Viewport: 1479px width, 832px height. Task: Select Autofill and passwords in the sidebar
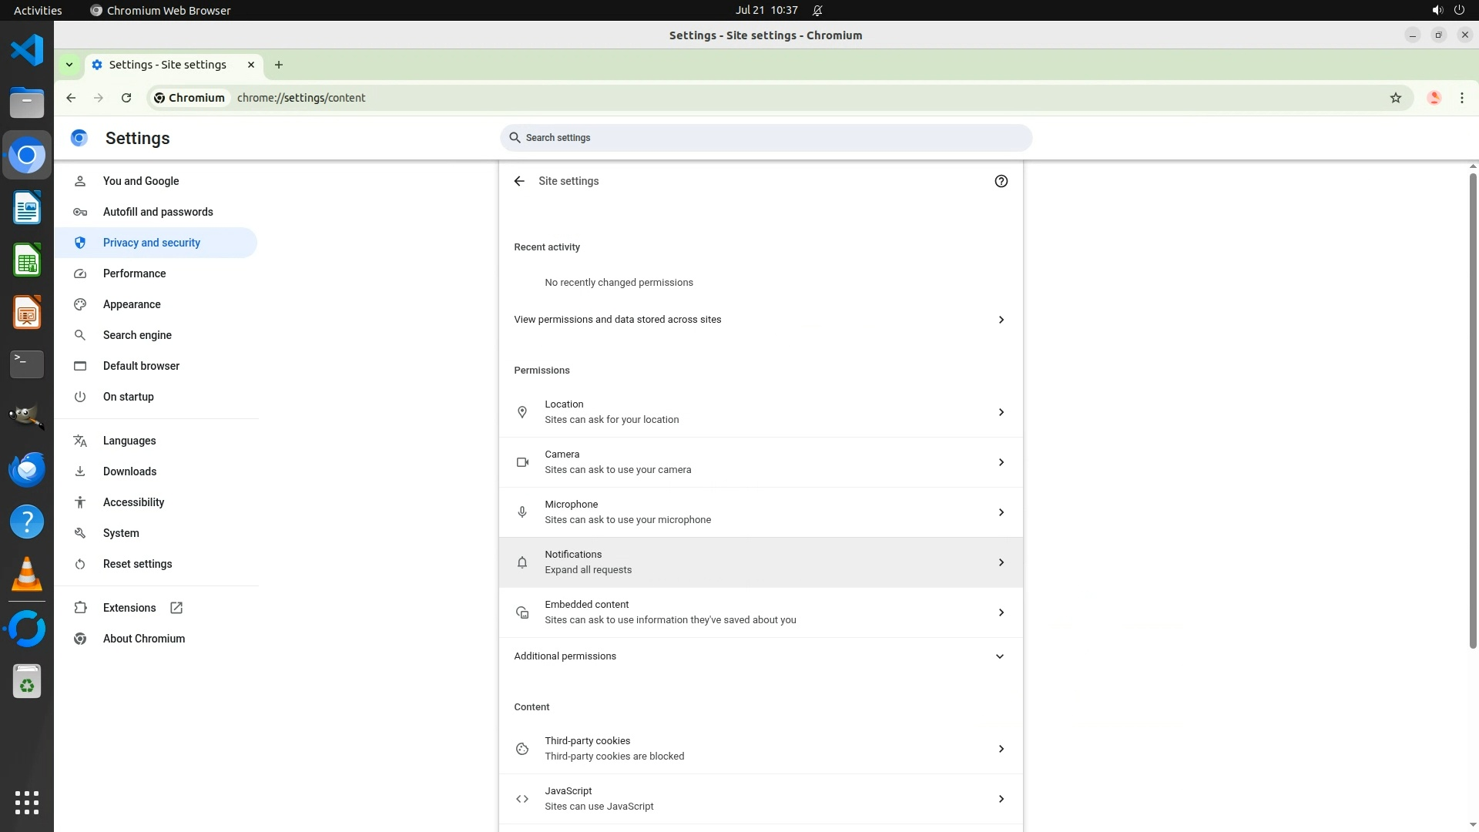(158, 212)
